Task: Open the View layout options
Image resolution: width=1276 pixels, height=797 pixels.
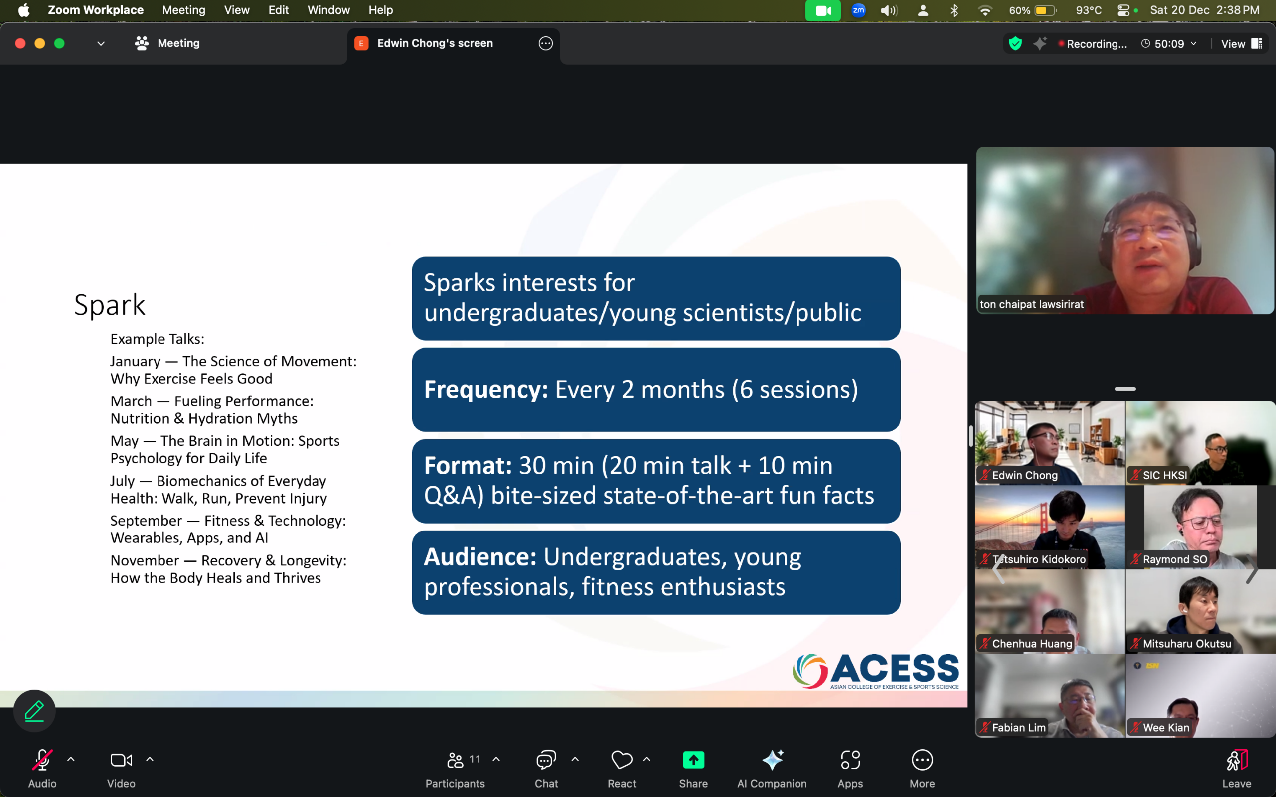Action: tap(1241, 44)
